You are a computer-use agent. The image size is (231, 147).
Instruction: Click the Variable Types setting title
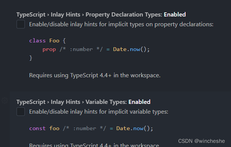(x=84, y=102)
